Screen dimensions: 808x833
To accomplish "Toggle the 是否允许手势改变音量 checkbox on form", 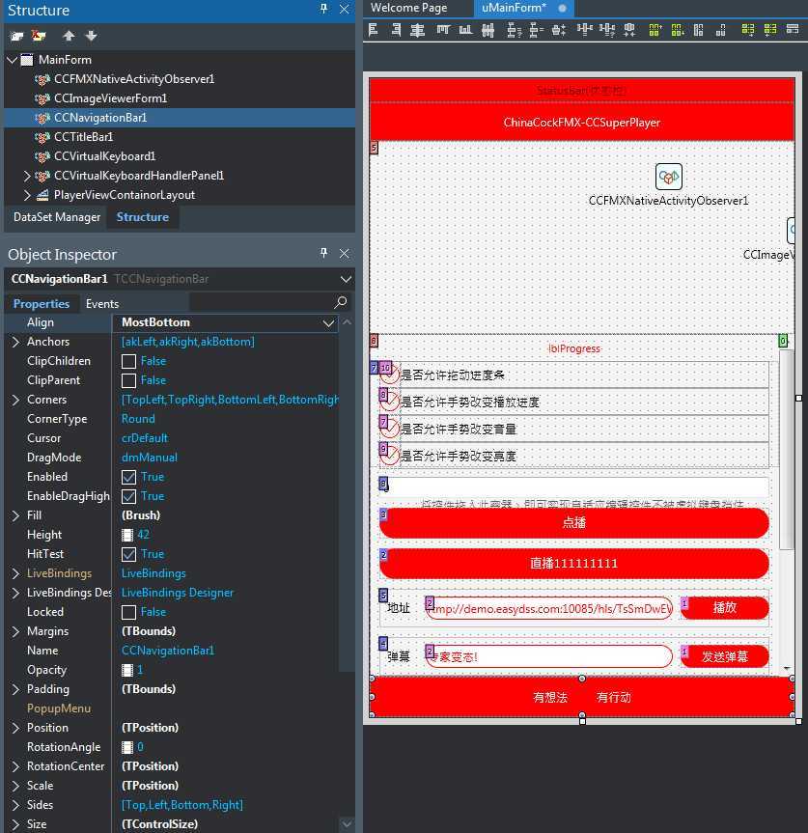I will click(389, 429).
